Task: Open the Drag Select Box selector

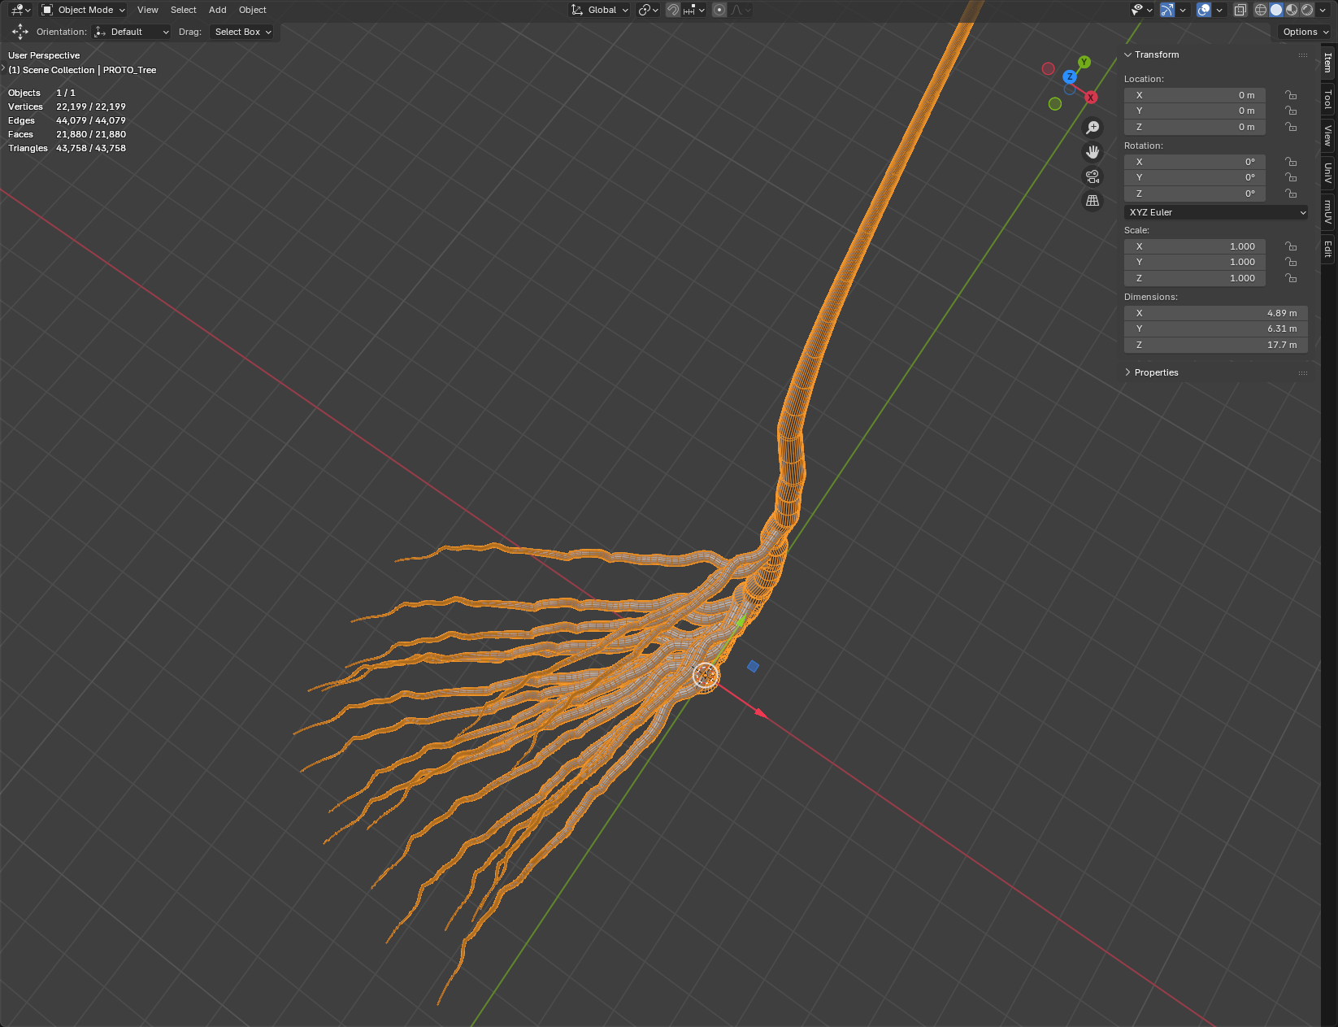Action: point(242,32)
